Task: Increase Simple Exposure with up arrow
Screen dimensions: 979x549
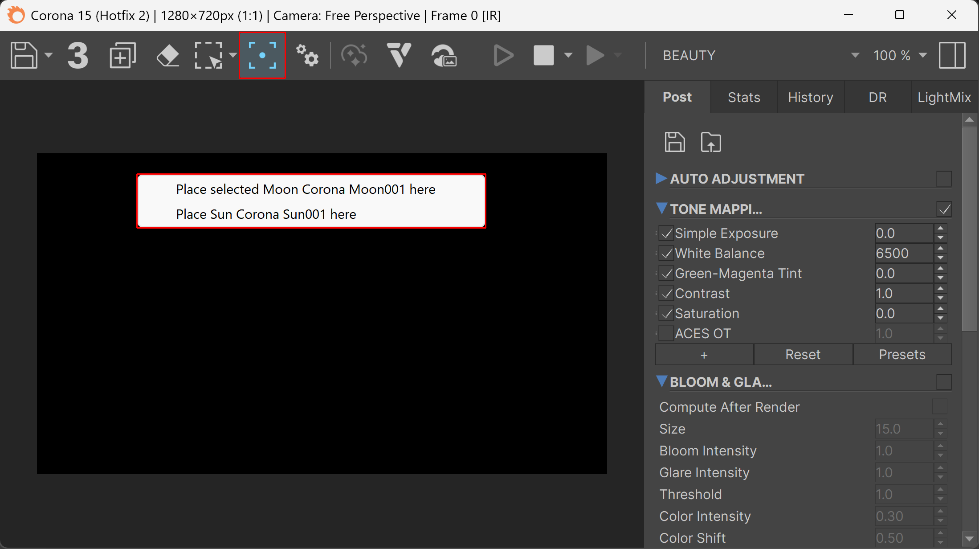Action: pos(940,228)
